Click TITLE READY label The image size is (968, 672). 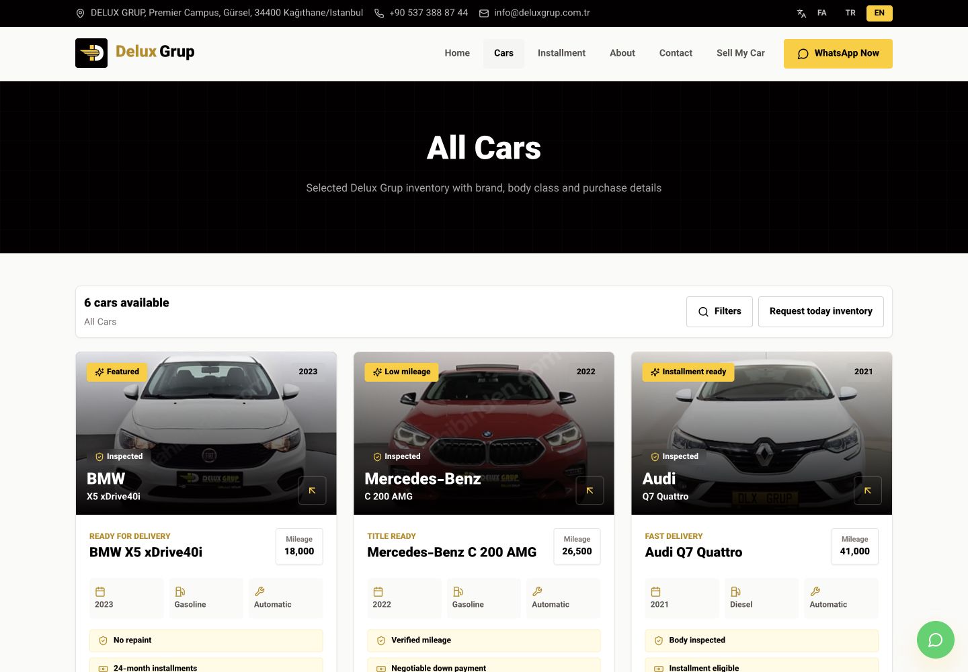391,536
